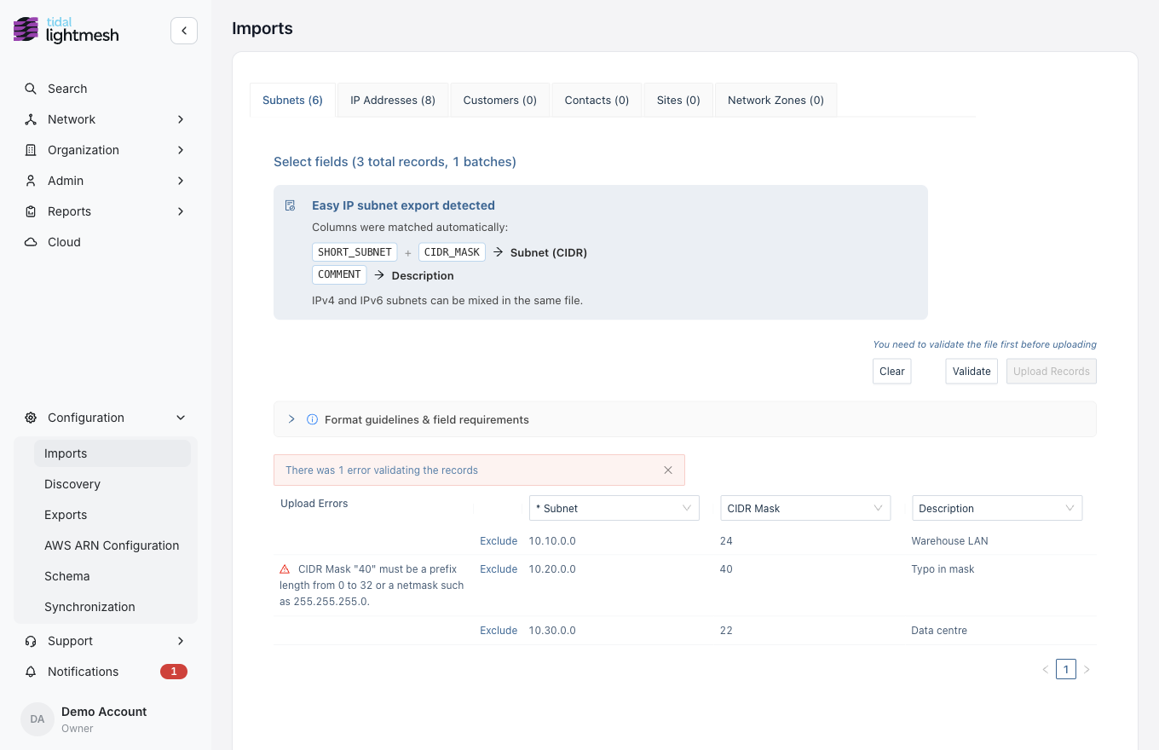Click the Search magnifier icon
1159x750 pixels.
coord(31,89)
